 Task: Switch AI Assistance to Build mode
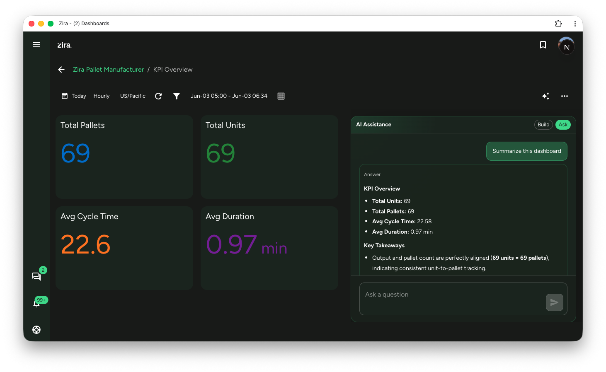543,125
